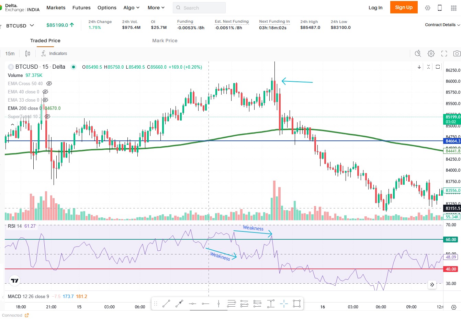
Task: Expand the Algo dropdown menu
Action: [x=131, y=8]
